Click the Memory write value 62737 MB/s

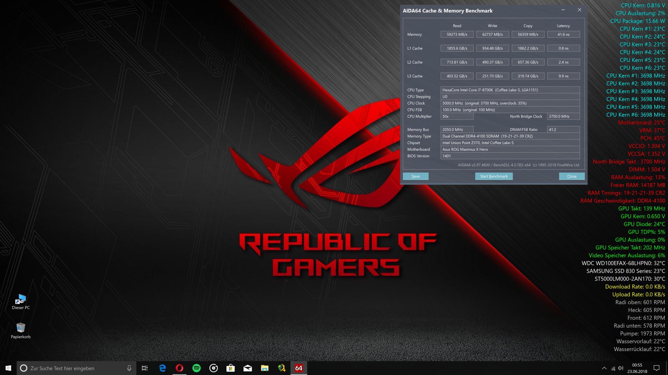coord(493,34)
